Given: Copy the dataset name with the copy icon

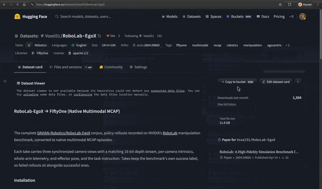Looking at the screenshot, I should click(x=99, y=36).
